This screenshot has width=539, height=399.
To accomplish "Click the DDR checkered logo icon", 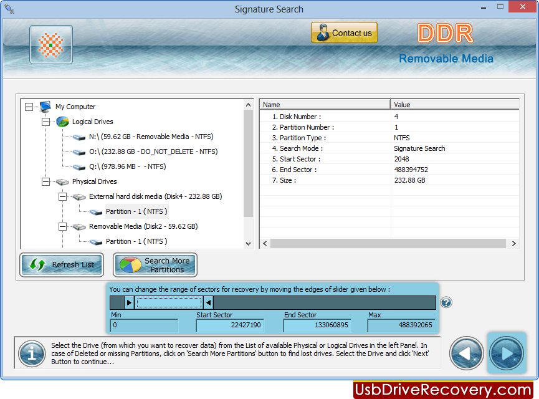I will tap(51, 45).
